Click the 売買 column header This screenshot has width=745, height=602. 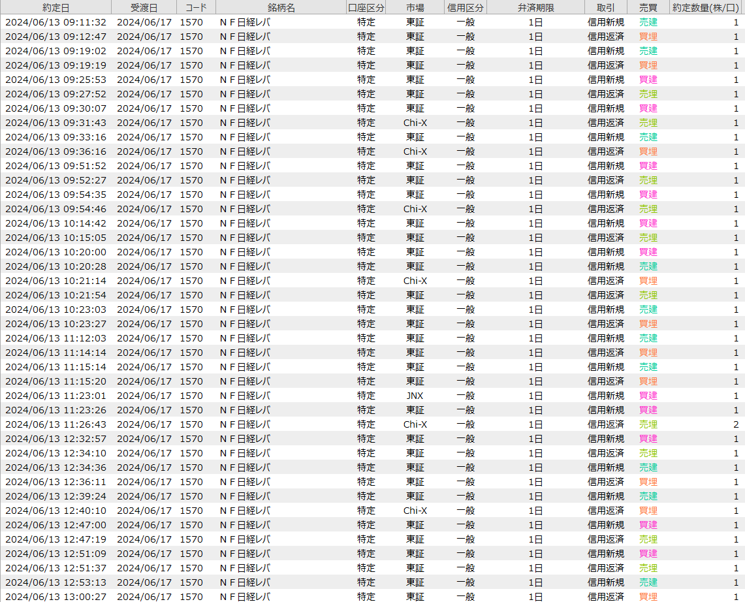tap(648, 7)
